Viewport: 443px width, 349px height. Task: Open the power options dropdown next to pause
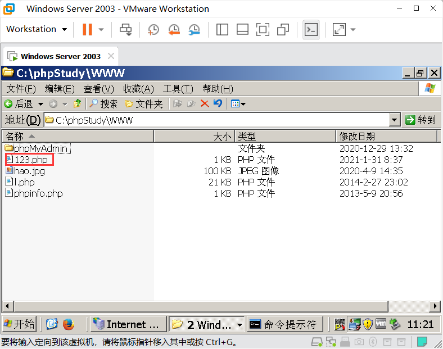[101, 29]
